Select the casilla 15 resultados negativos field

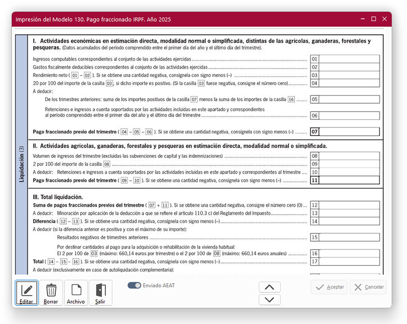coord(349,237)
